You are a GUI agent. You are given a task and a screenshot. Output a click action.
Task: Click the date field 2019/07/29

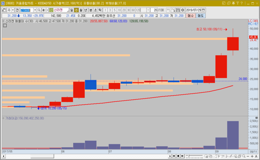[x=193, y=10]
